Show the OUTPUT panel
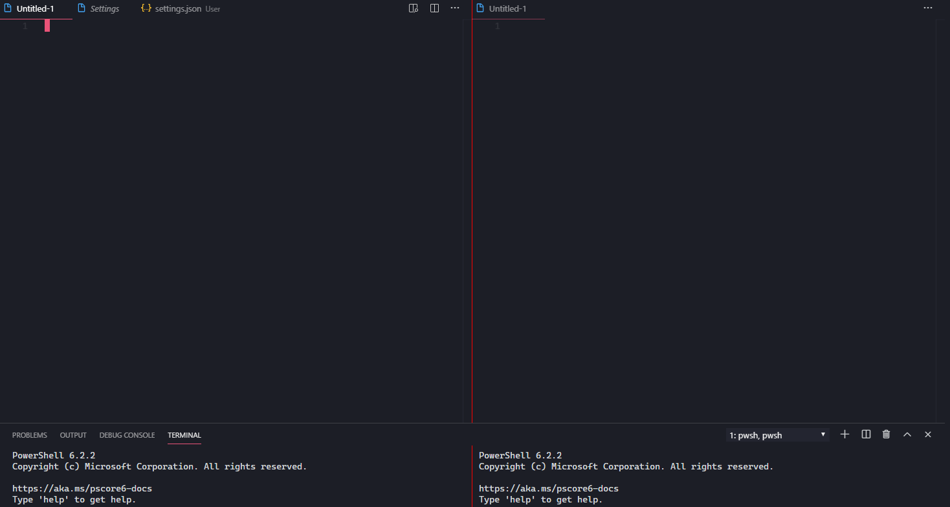The image size is (950, 507). (x=72, y=434)
